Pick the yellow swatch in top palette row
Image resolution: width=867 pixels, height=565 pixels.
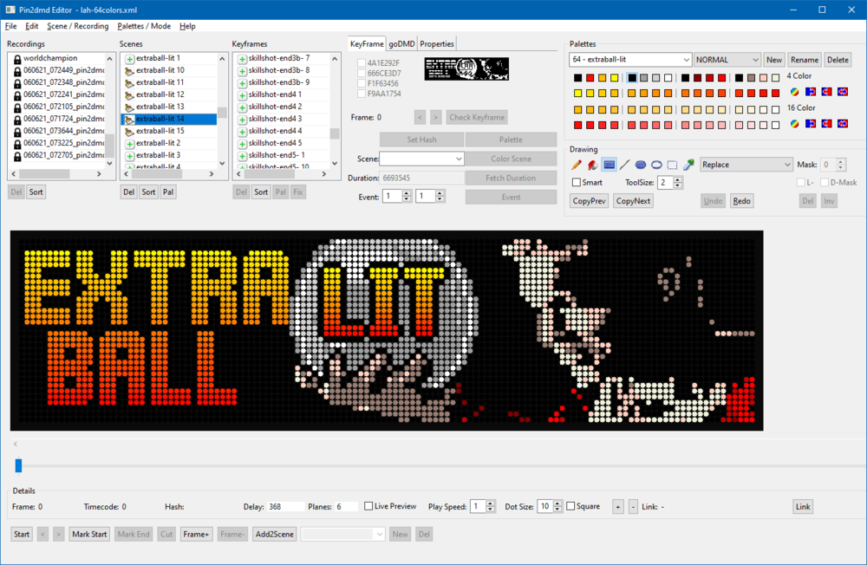[615, 78]
